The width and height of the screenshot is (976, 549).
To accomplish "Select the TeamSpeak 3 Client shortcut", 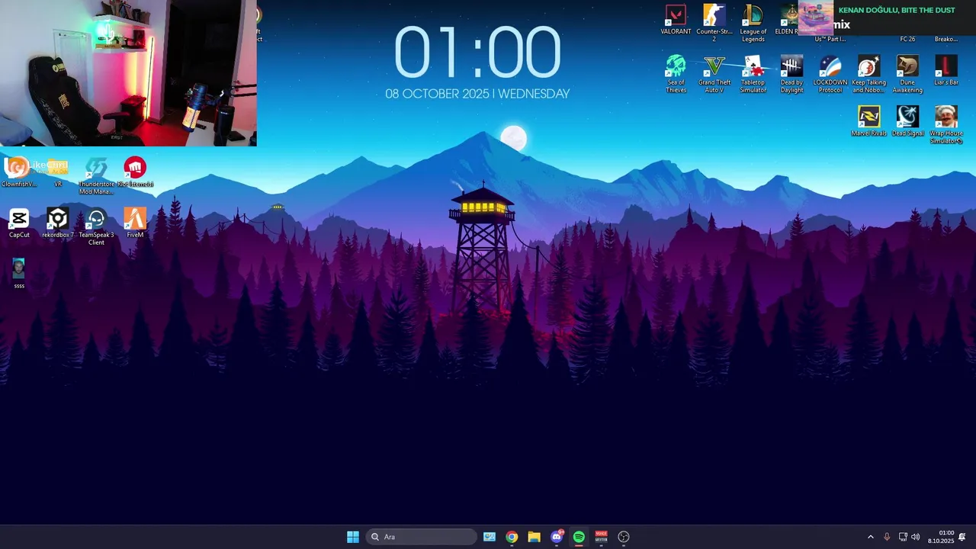I will click(96, 226).
